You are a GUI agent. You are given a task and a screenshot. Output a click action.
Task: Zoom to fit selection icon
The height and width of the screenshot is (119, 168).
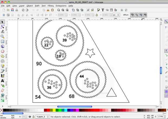(59, 10)
